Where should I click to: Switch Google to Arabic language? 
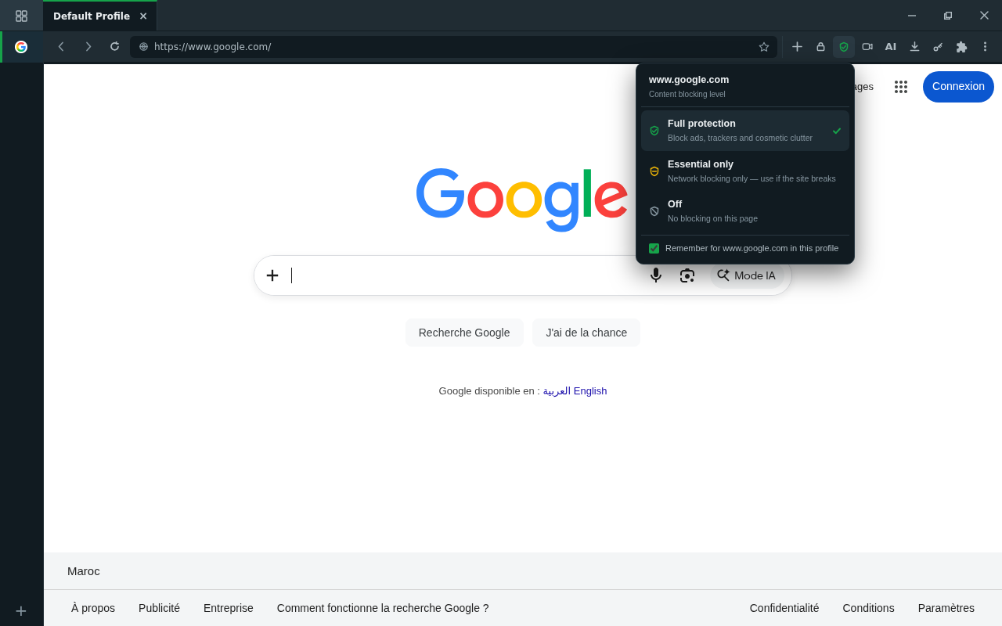point(557,391)
